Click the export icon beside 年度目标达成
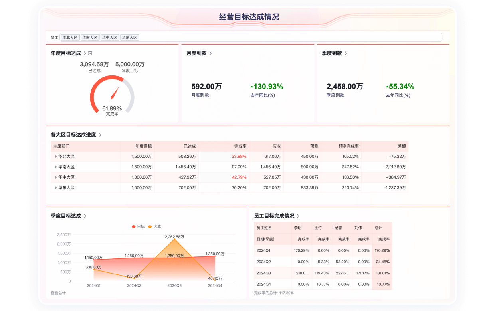The height and width of the screenshot is (311, 495). tap(90, 53)
